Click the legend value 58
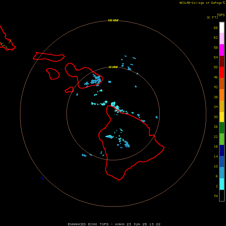The height and width of the screenshot is (226, 226). tap(216, 47)
